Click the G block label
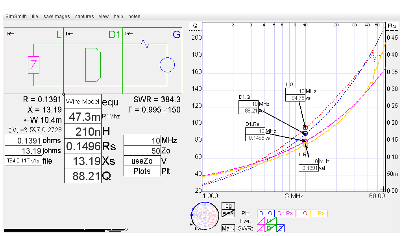The width and height of the screenshot is (403, 236). 176,34
